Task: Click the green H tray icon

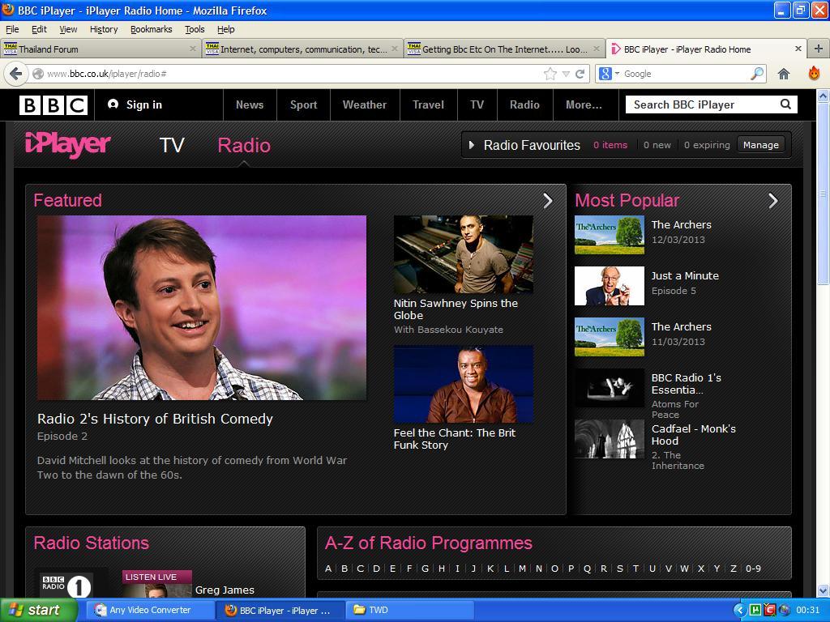Action: coord(756,611)
